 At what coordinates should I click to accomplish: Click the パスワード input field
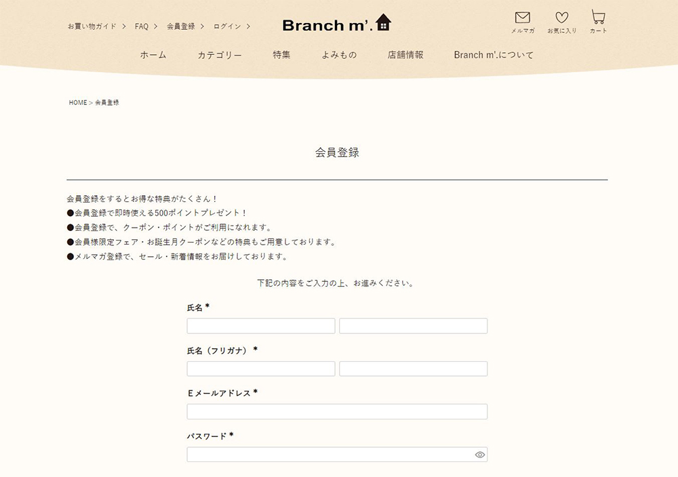(325, 455)
